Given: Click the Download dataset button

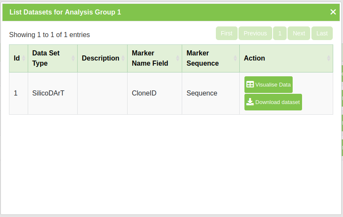Looking at the screenshot, I should click(273, 102).
